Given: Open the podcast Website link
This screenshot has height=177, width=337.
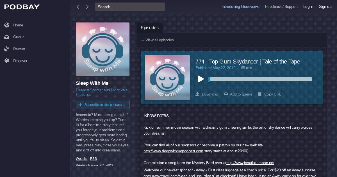Looking at the screenshot, I should coord(81,159).
